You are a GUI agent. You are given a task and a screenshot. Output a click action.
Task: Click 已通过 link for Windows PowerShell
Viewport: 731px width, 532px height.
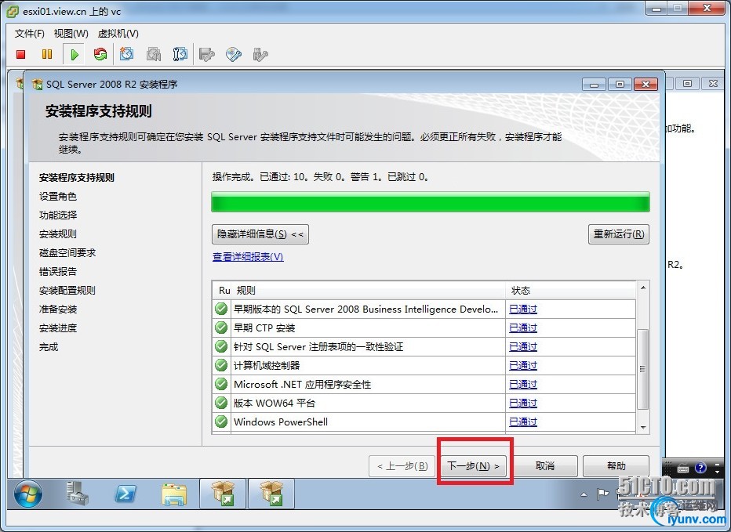[x=523, y=422]
